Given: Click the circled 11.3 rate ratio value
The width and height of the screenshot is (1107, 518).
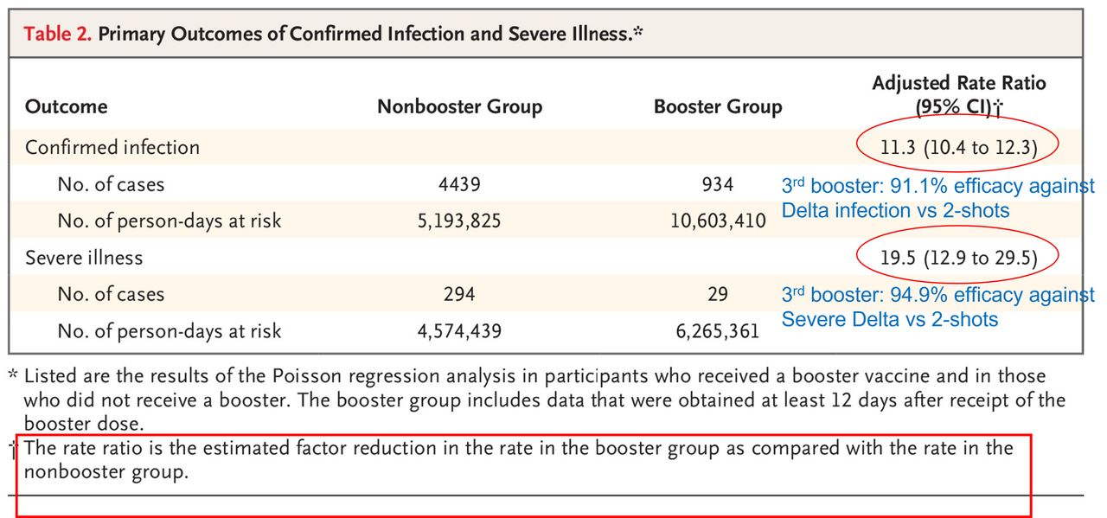Looking at the screenshot, I should (958, 148).
